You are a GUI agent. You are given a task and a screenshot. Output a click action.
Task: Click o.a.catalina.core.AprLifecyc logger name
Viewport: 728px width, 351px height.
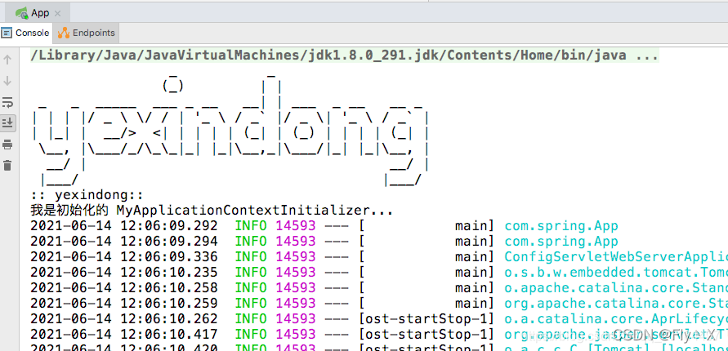point(616,318)
